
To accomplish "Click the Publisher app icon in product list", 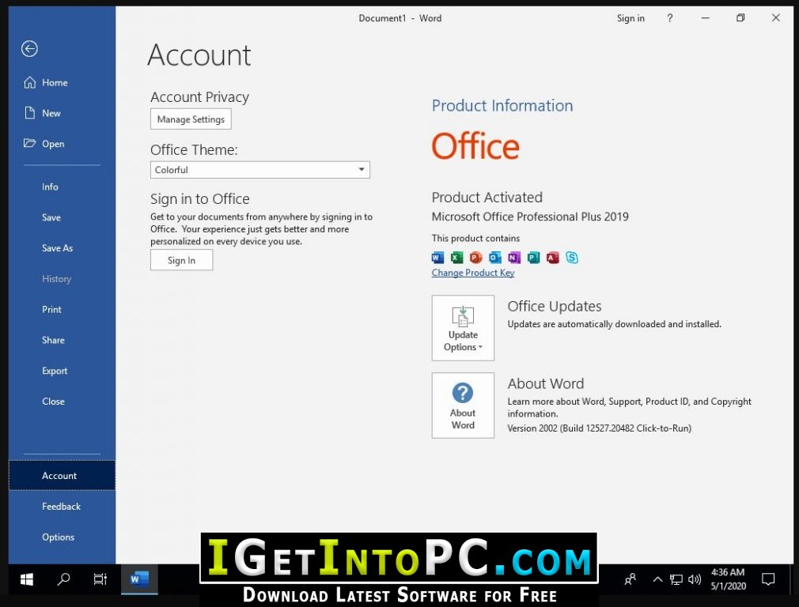I will pos(533,258).
